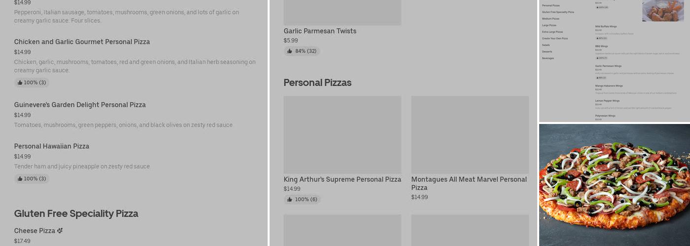
Task: Click the chicken wings photo thumbnail
Action: [662, 11]
